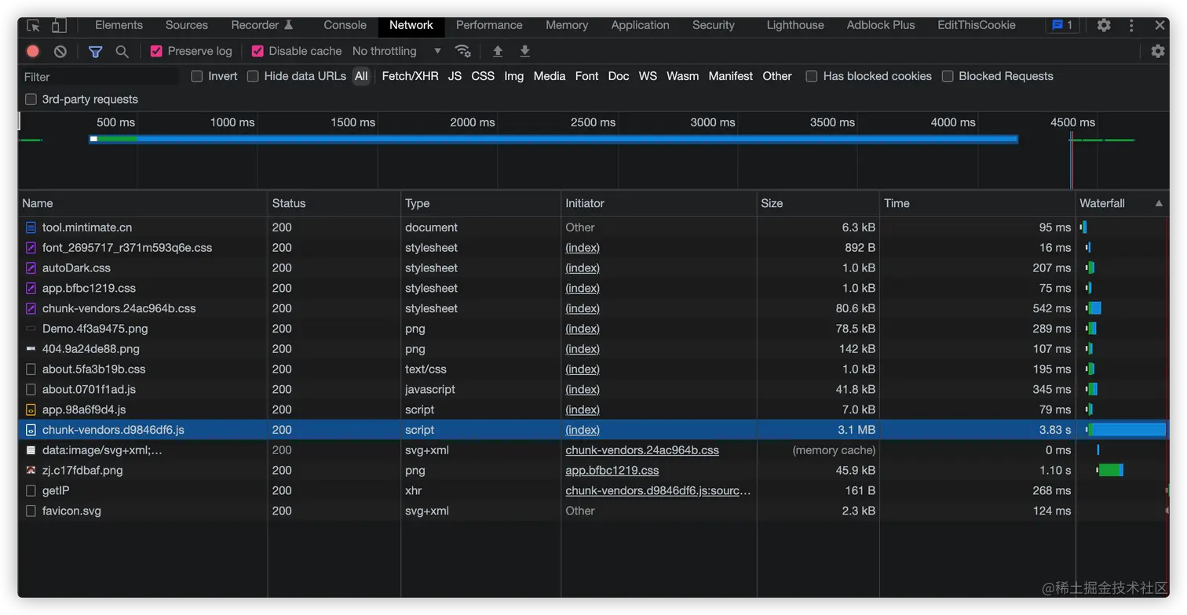Open the Lighthouse tab
This screenshot has height=615, width=1187.
[795, 25]
